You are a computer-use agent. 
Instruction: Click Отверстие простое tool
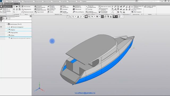pos(52,9)
